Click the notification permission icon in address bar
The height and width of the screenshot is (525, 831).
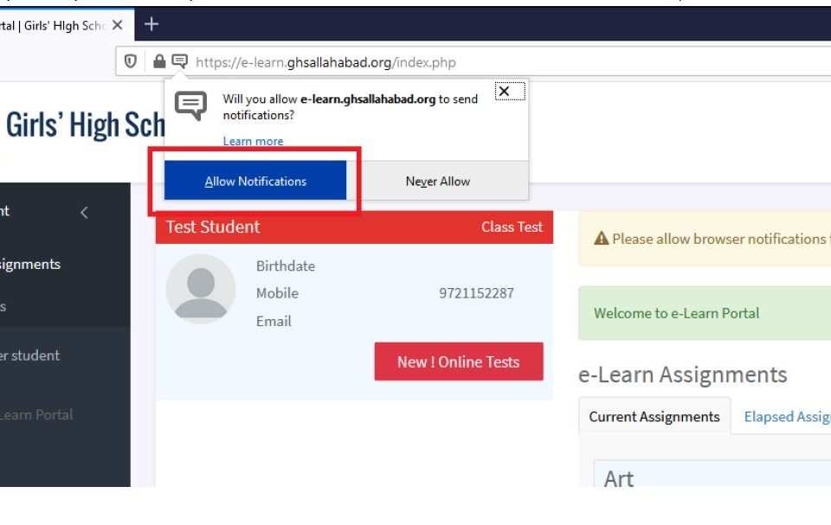point(179,61)
